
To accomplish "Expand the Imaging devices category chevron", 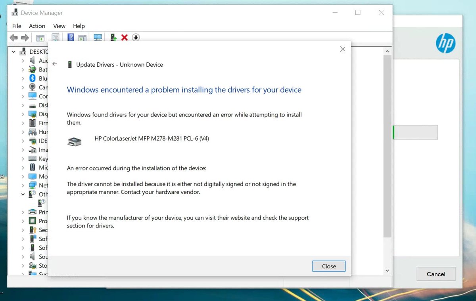I will (x=23, y=150).
